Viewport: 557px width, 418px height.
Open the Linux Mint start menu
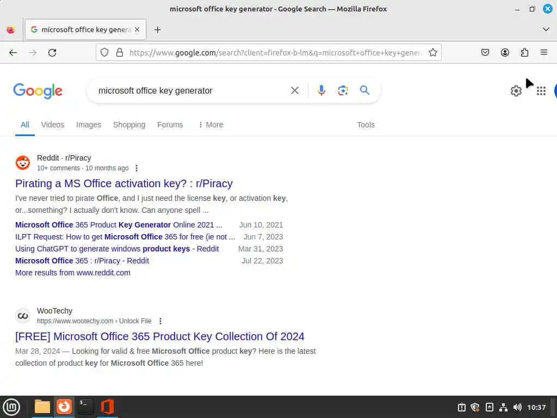pyautogui.click(x=11, y=407)
